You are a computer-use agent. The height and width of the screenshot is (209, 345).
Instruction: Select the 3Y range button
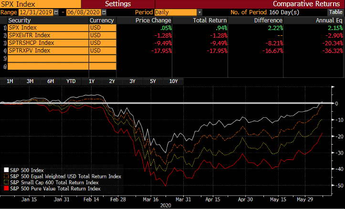132,82
